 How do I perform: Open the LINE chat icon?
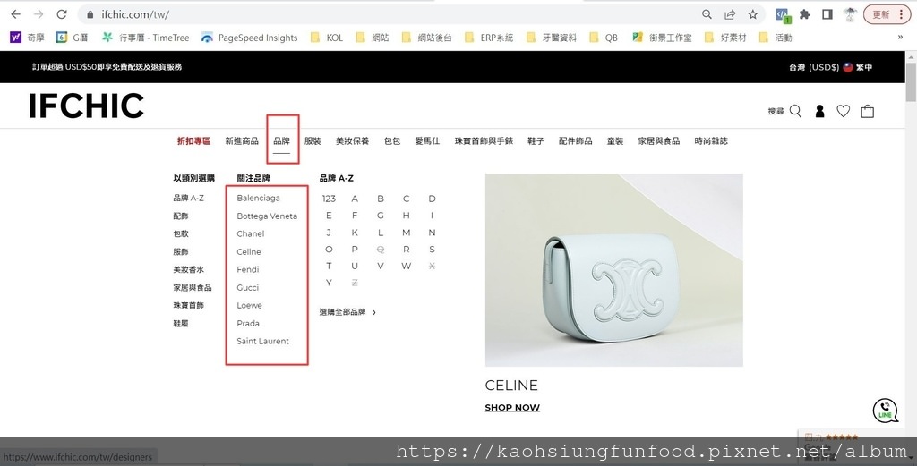[x=885, y=411]
